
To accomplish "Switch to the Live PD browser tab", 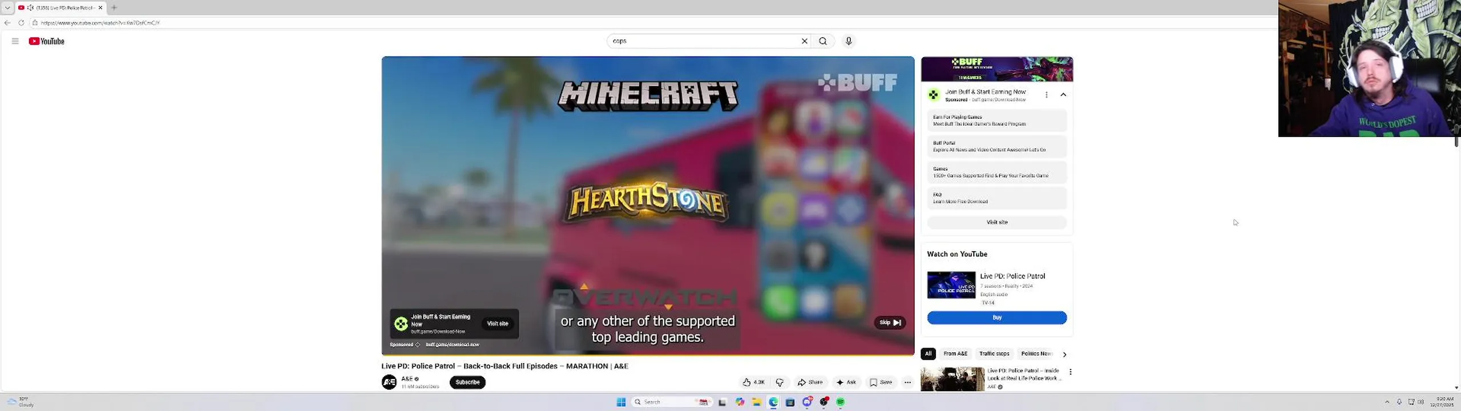I will coord(60,7).
